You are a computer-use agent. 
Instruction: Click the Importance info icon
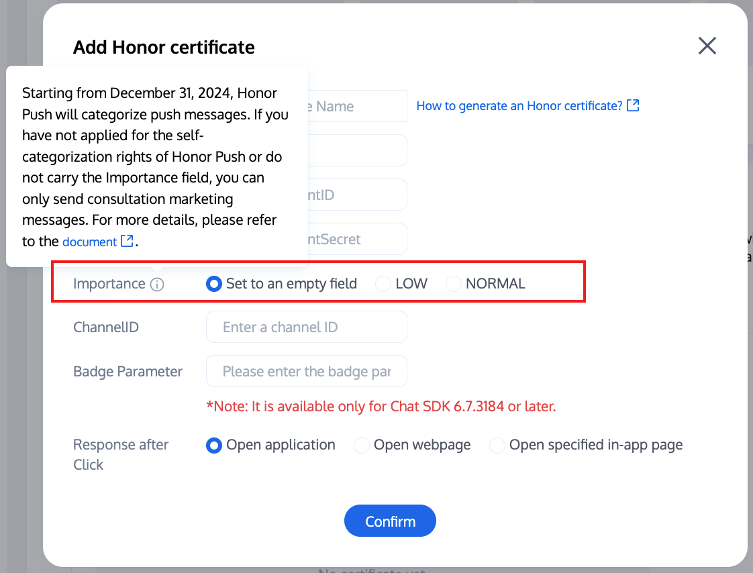[x=157, y=284]
